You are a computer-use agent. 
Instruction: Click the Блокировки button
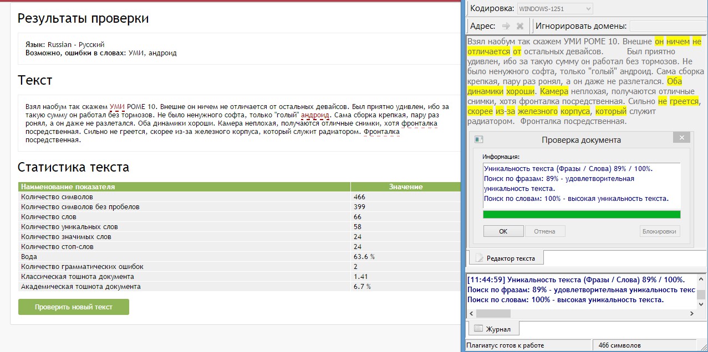coord(660,231)
